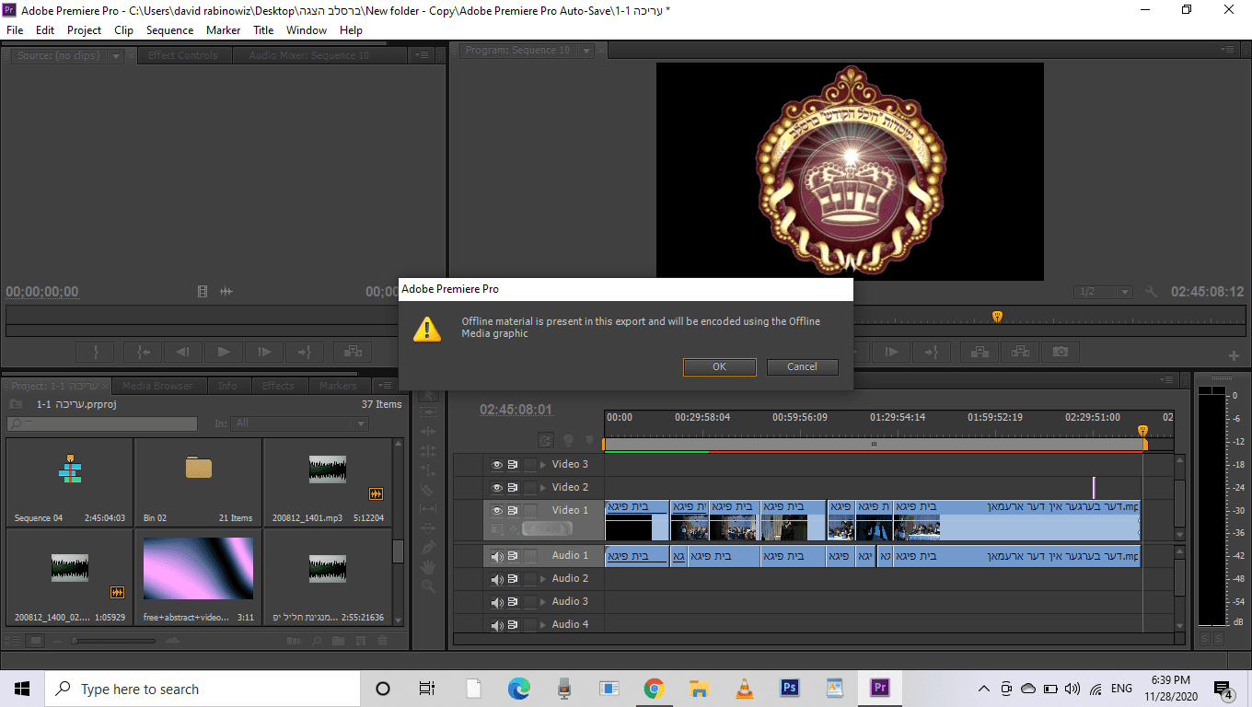Mute Audio 2 track using the speaker icon
The height and width of the screenshot is (707, 1252).
497,579
